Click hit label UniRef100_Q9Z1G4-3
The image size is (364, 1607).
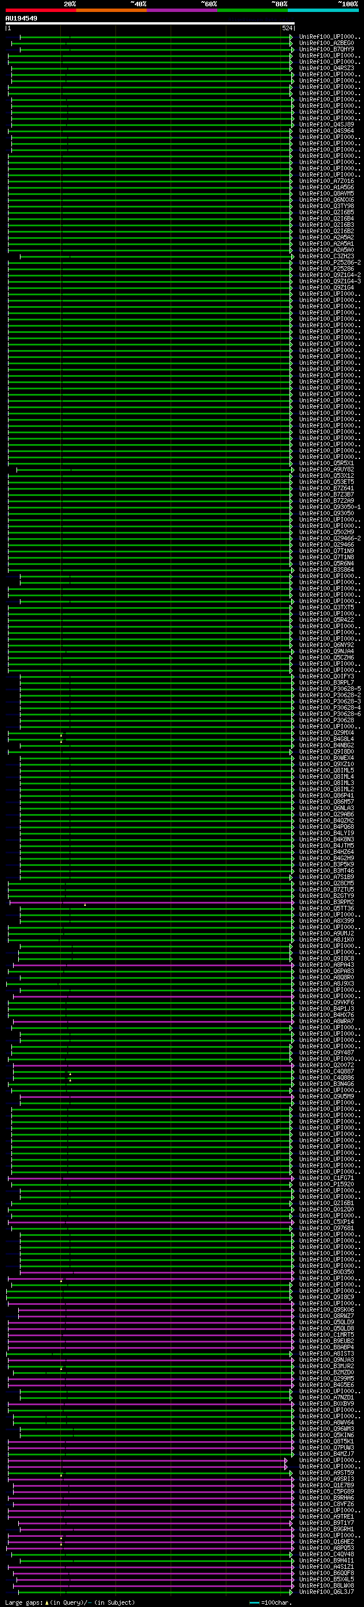pyautogui.click(x=330, y=282)
